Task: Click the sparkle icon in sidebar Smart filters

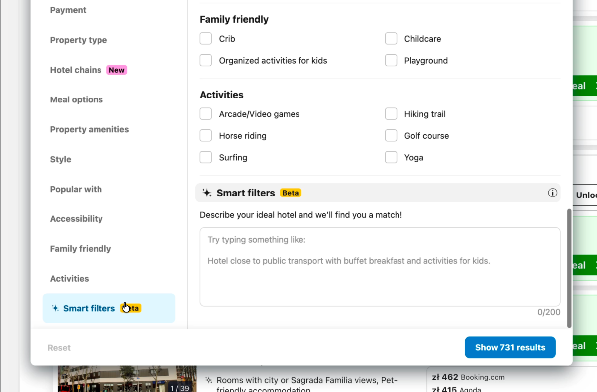Action: [x=55, y=308]
